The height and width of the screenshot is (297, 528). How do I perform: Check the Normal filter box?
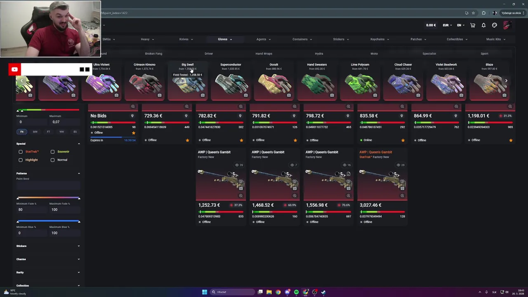52,160
